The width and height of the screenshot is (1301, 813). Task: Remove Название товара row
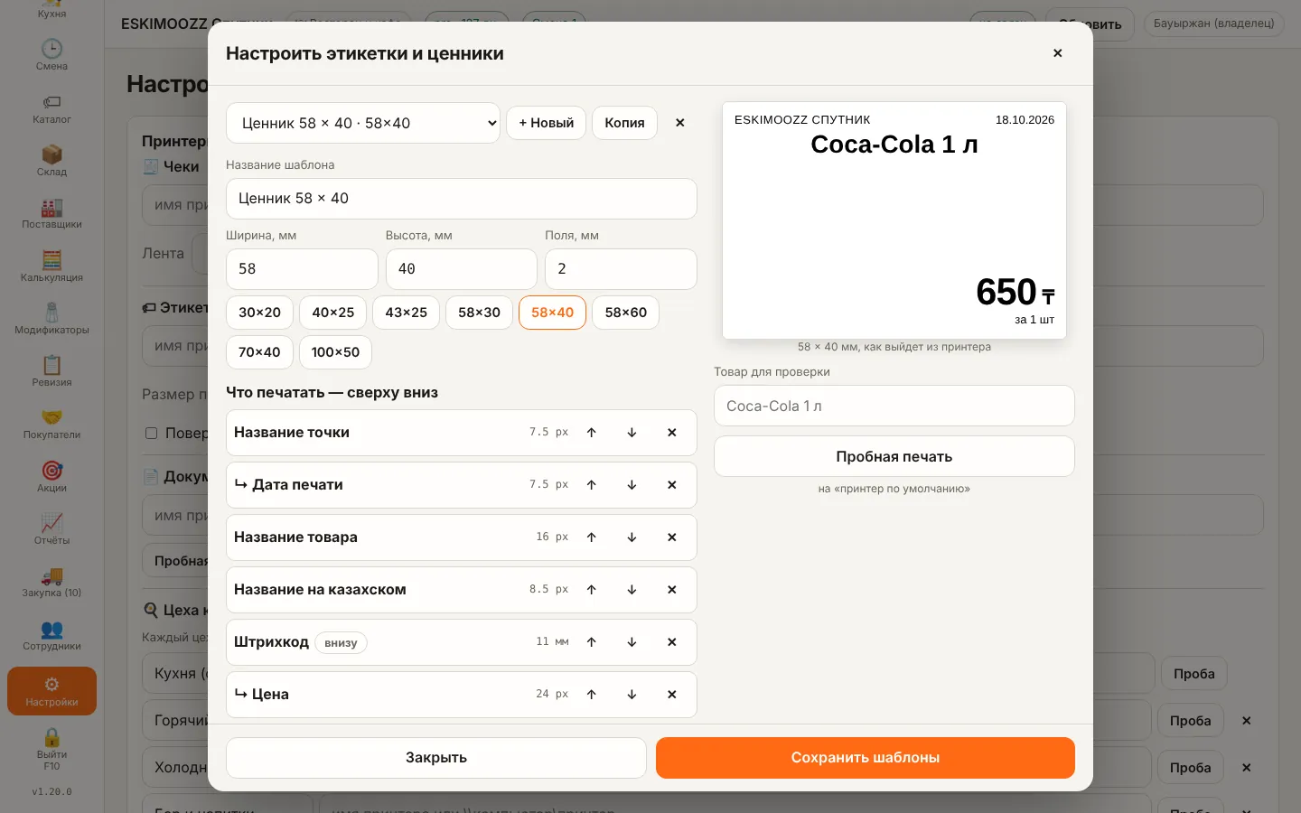671,537
